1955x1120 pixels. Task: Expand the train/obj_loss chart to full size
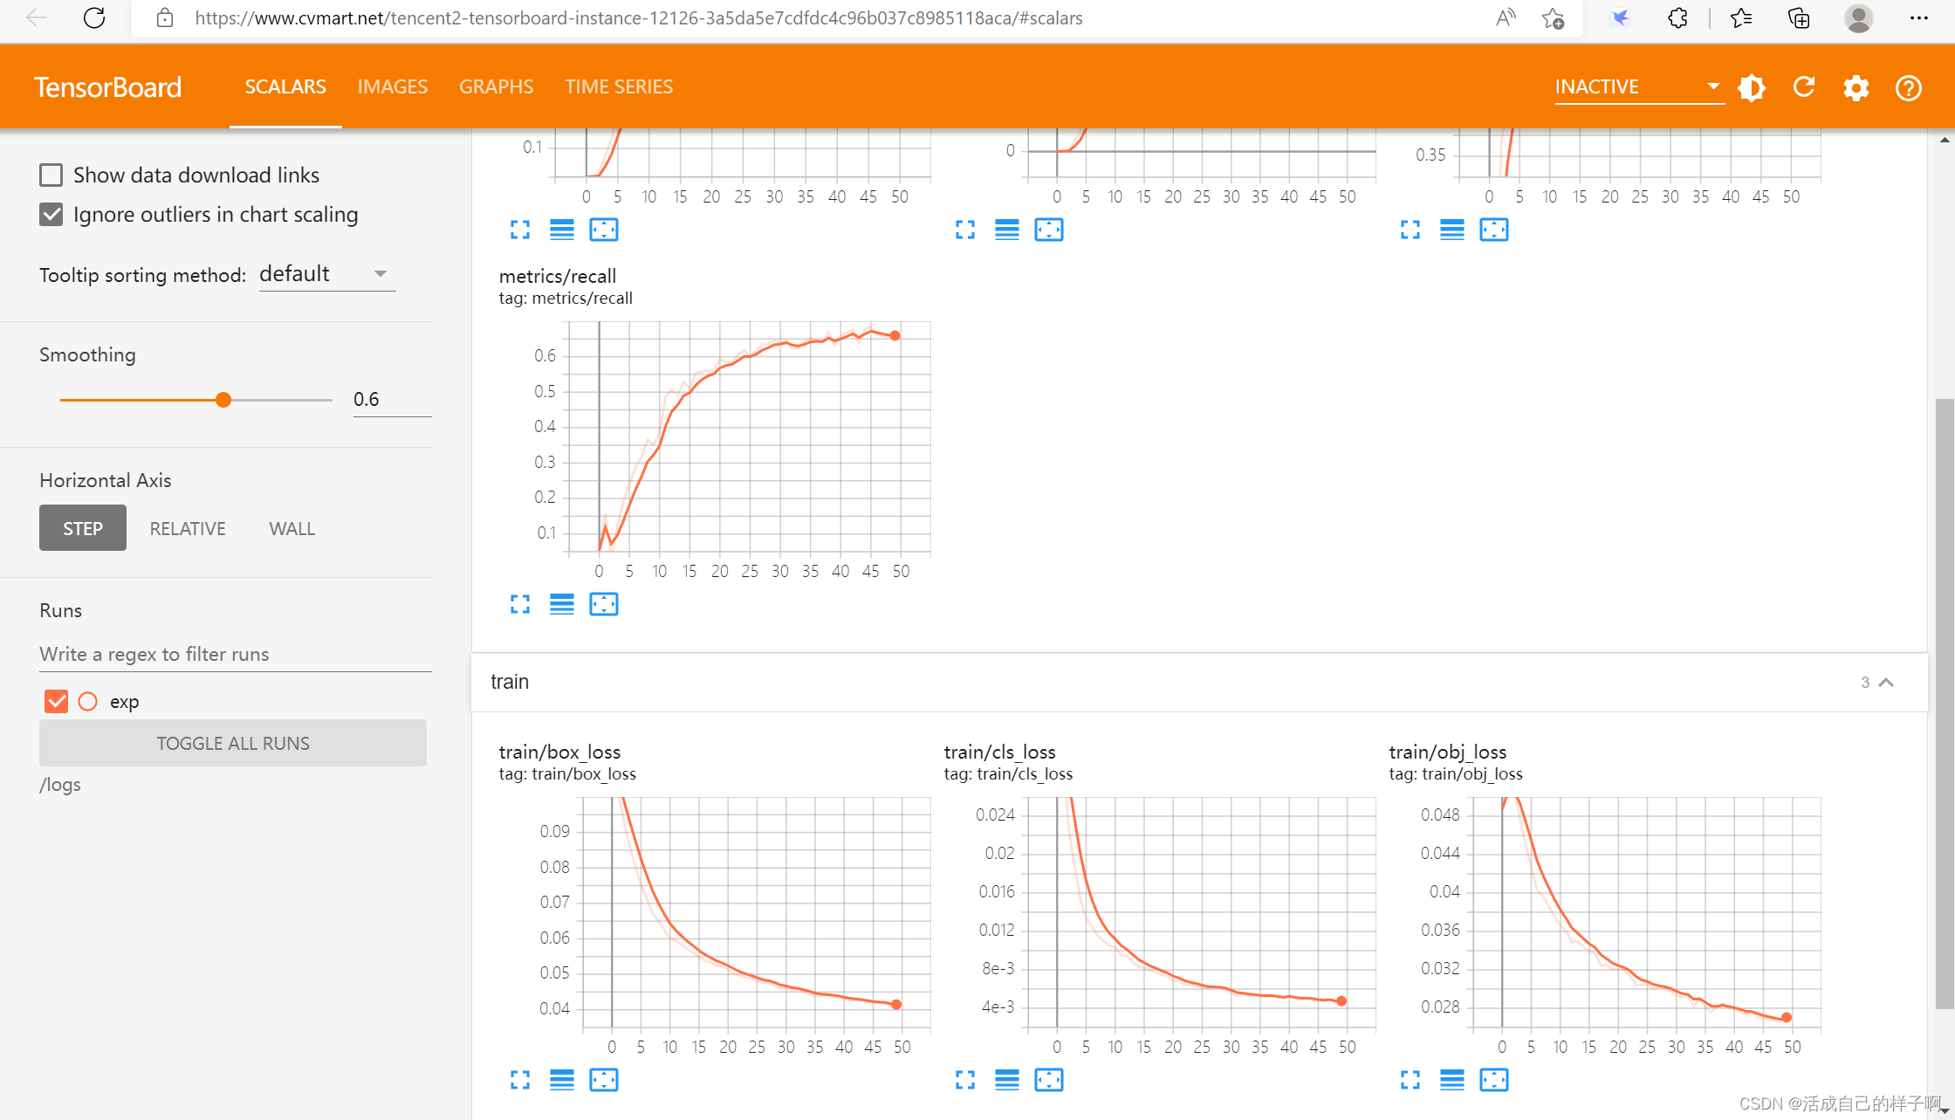tap(1410, 1080)
